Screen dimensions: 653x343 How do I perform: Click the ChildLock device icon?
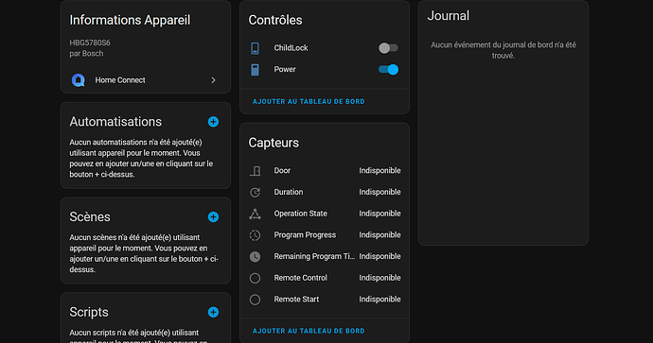(255, 48)
